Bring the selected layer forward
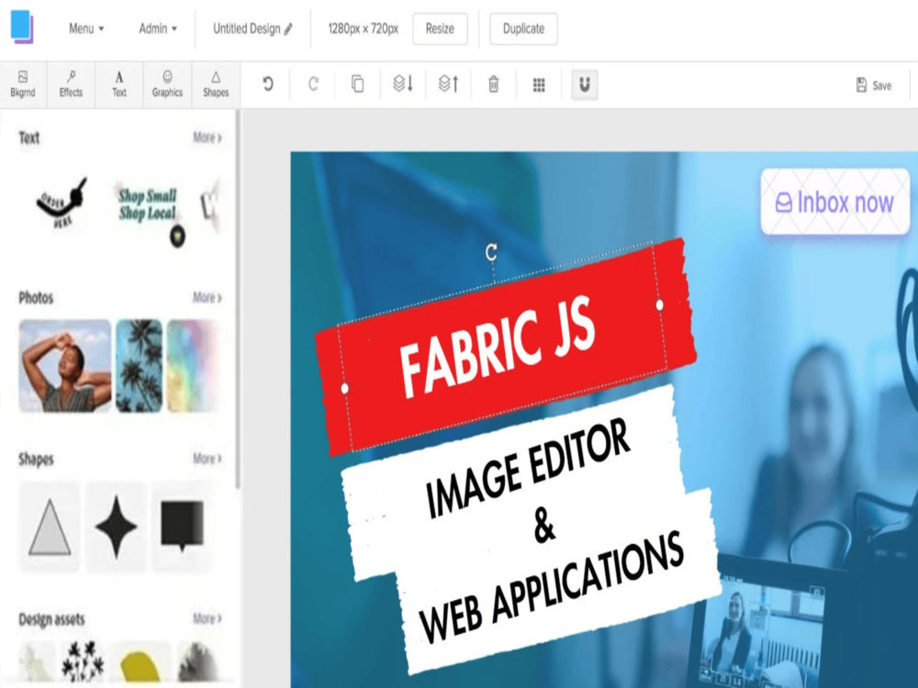Screen dimensions: 918x688 [449, 84]
